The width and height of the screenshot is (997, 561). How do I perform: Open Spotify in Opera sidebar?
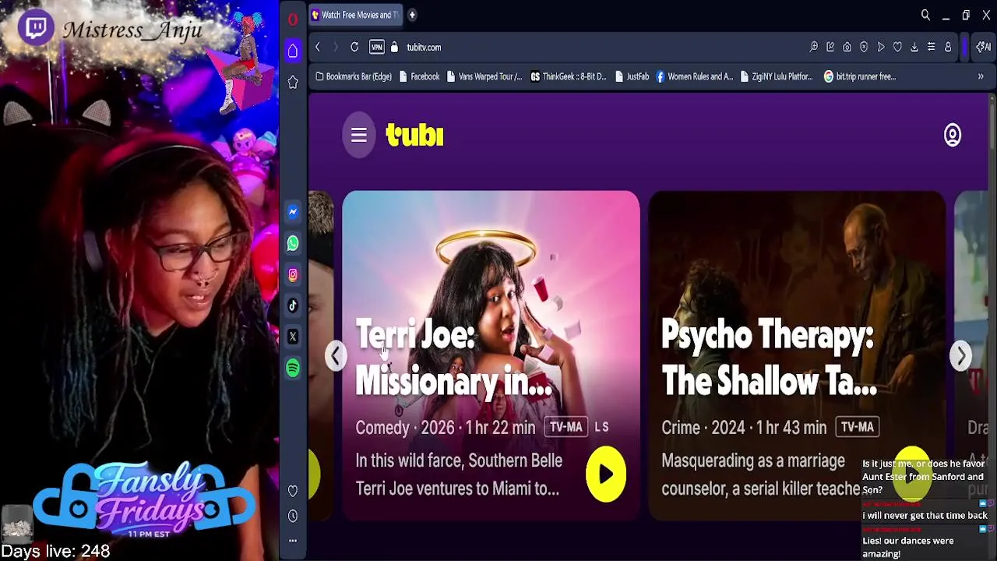click(x=293, y=368)
